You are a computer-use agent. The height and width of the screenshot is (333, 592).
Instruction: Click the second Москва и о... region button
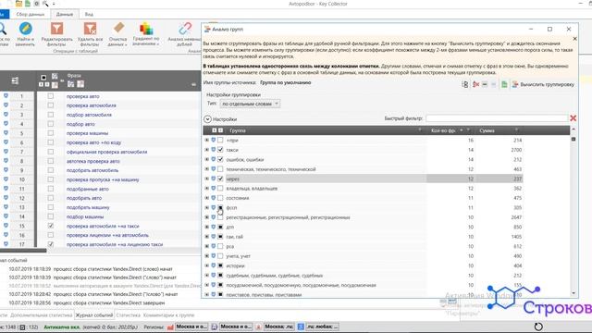pyautogui.click(x=236, y=327)
